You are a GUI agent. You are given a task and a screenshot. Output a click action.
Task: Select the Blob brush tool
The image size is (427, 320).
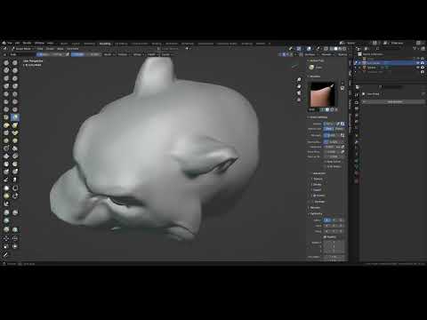15,86
